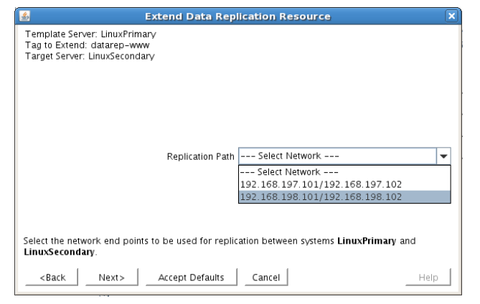Image resolution: width=480 pixels, height=304 pixels.
Task: Click the Tag to Extend: datarep-www line
Action: point(85,44)
